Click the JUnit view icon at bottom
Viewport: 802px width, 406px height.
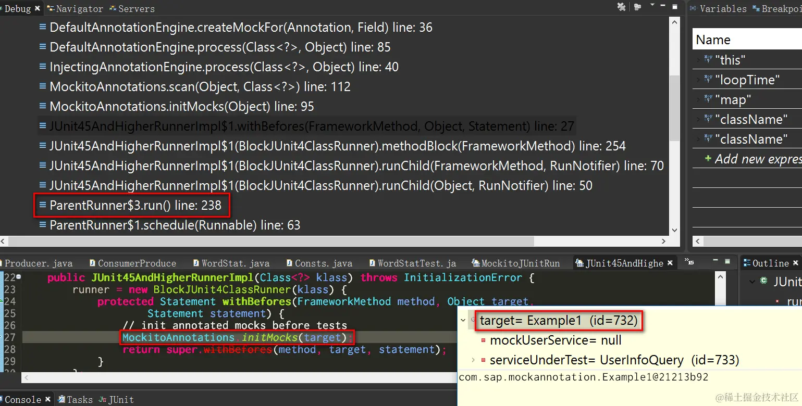click(x=103, y=400)
